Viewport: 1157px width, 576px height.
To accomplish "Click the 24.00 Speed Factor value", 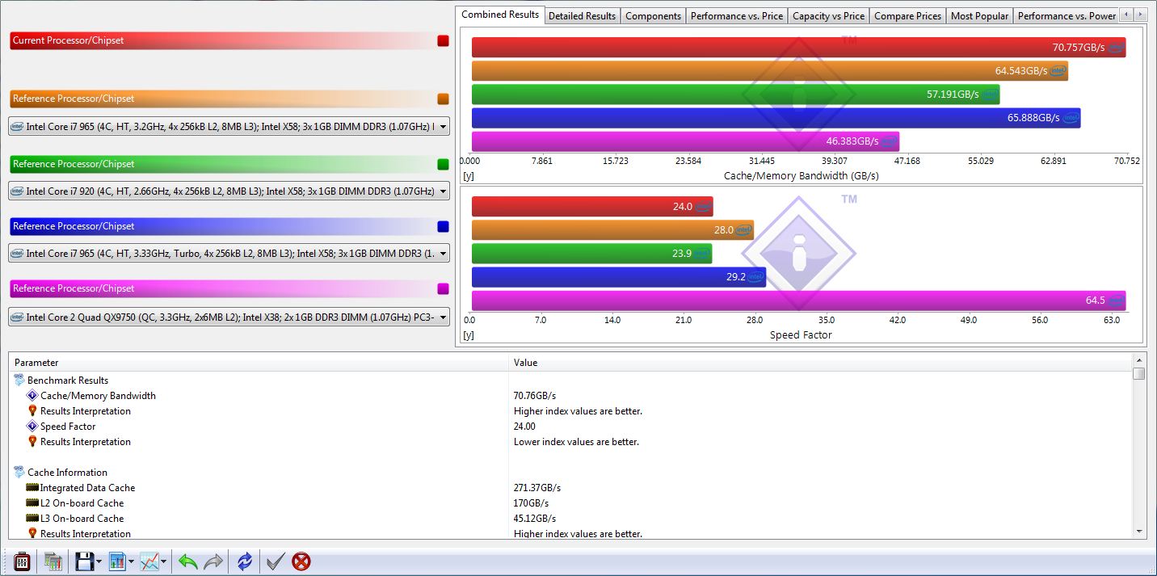I will (x=524, y=427).
